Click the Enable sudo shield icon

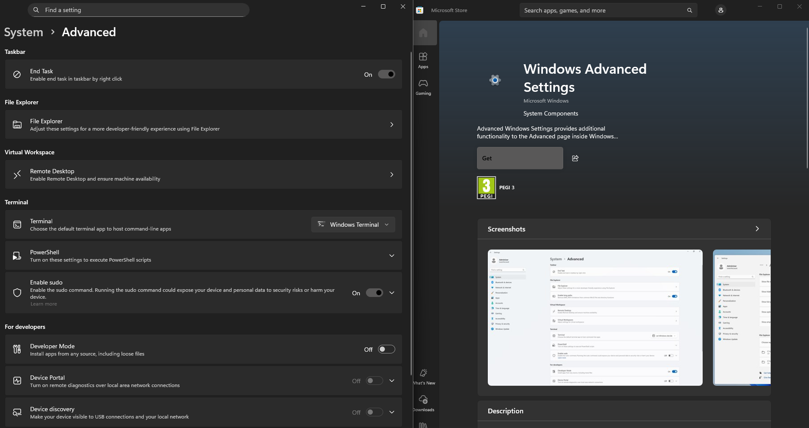[x=17, y=293]
